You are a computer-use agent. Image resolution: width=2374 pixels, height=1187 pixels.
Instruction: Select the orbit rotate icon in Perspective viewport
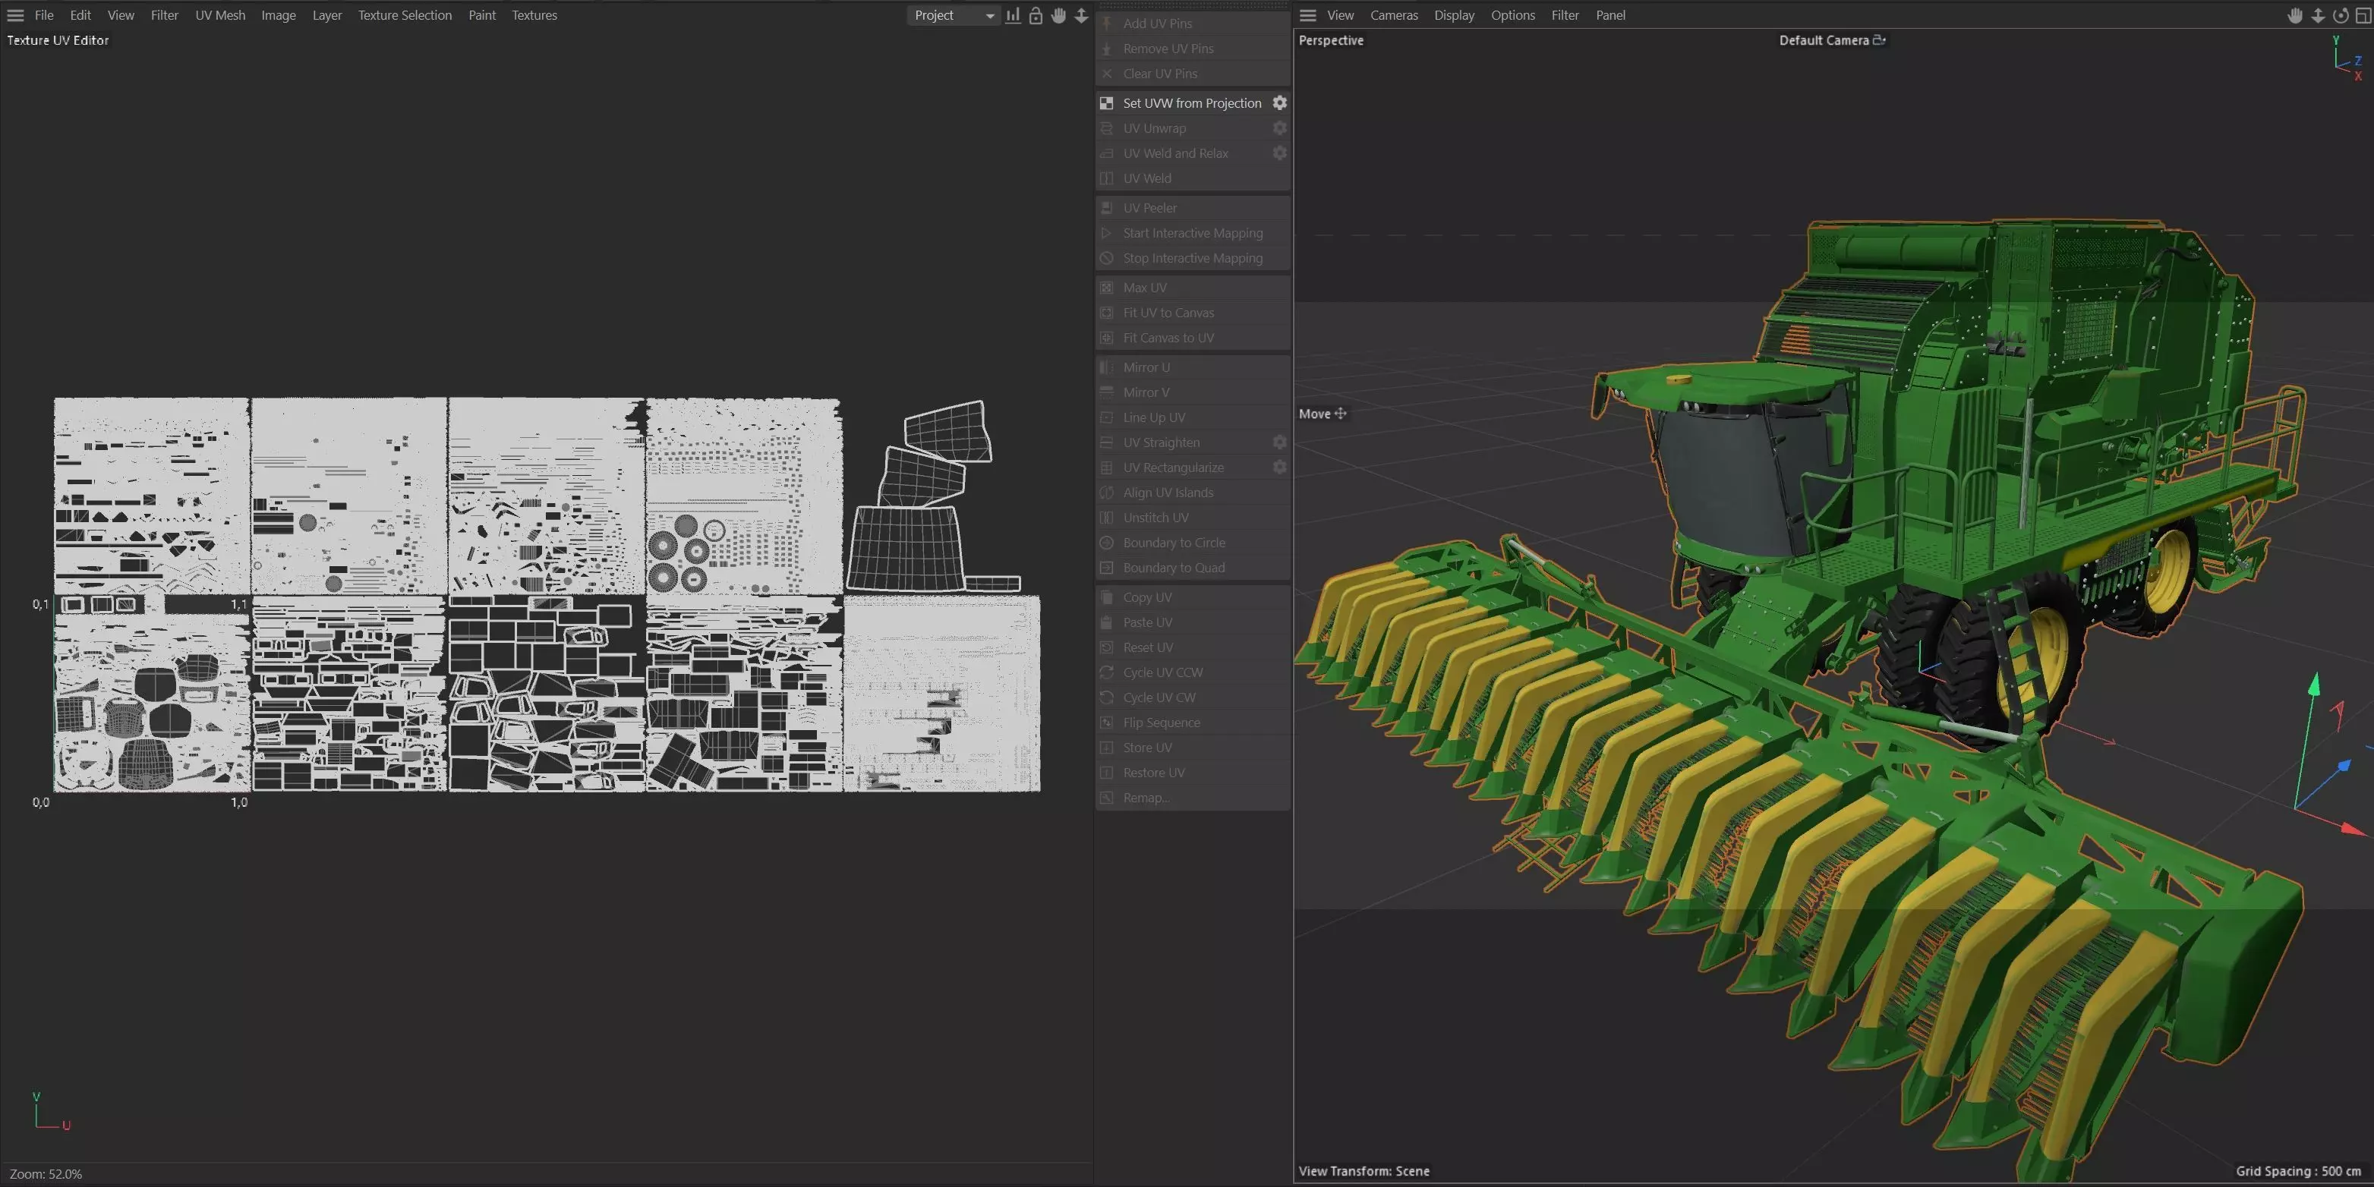pos(2341,14)
